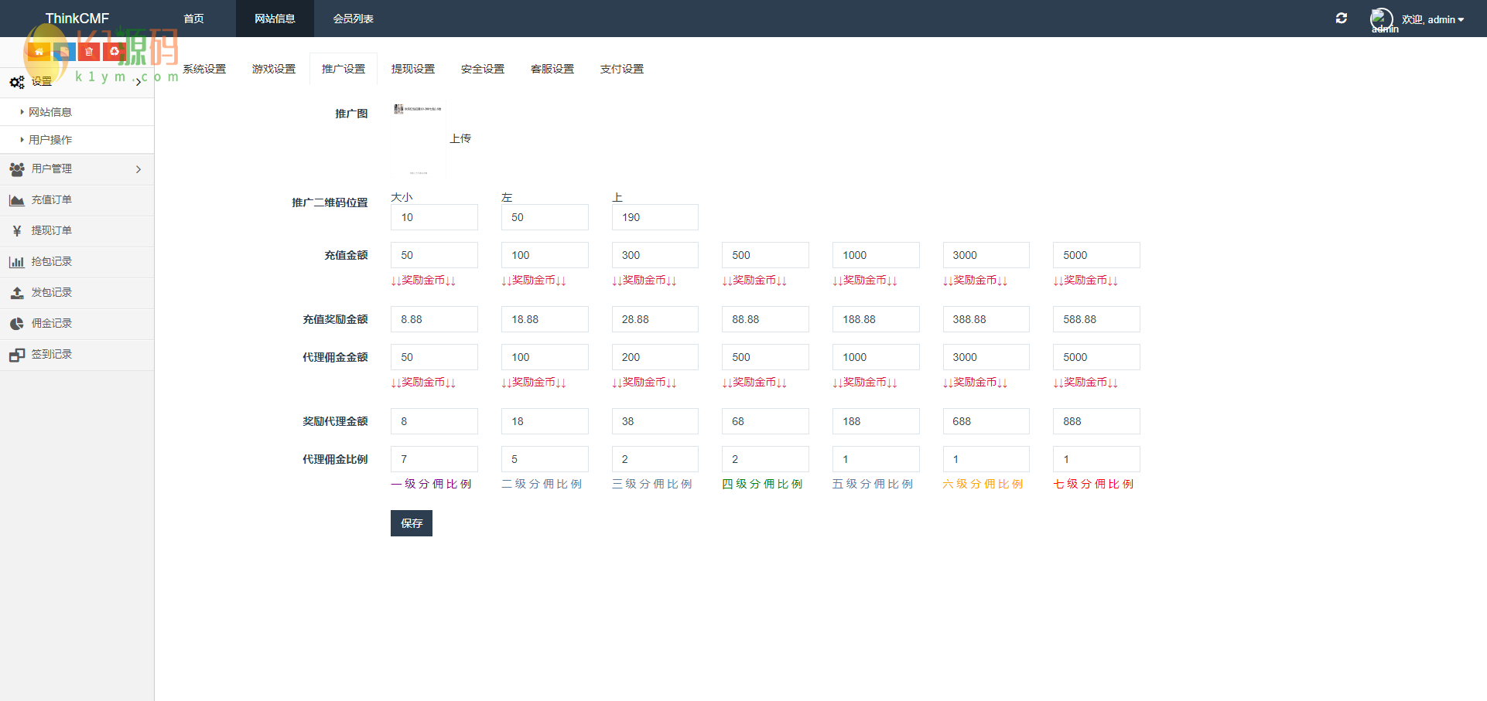Expand the 用户操作 submenu item

click(50, 140)
